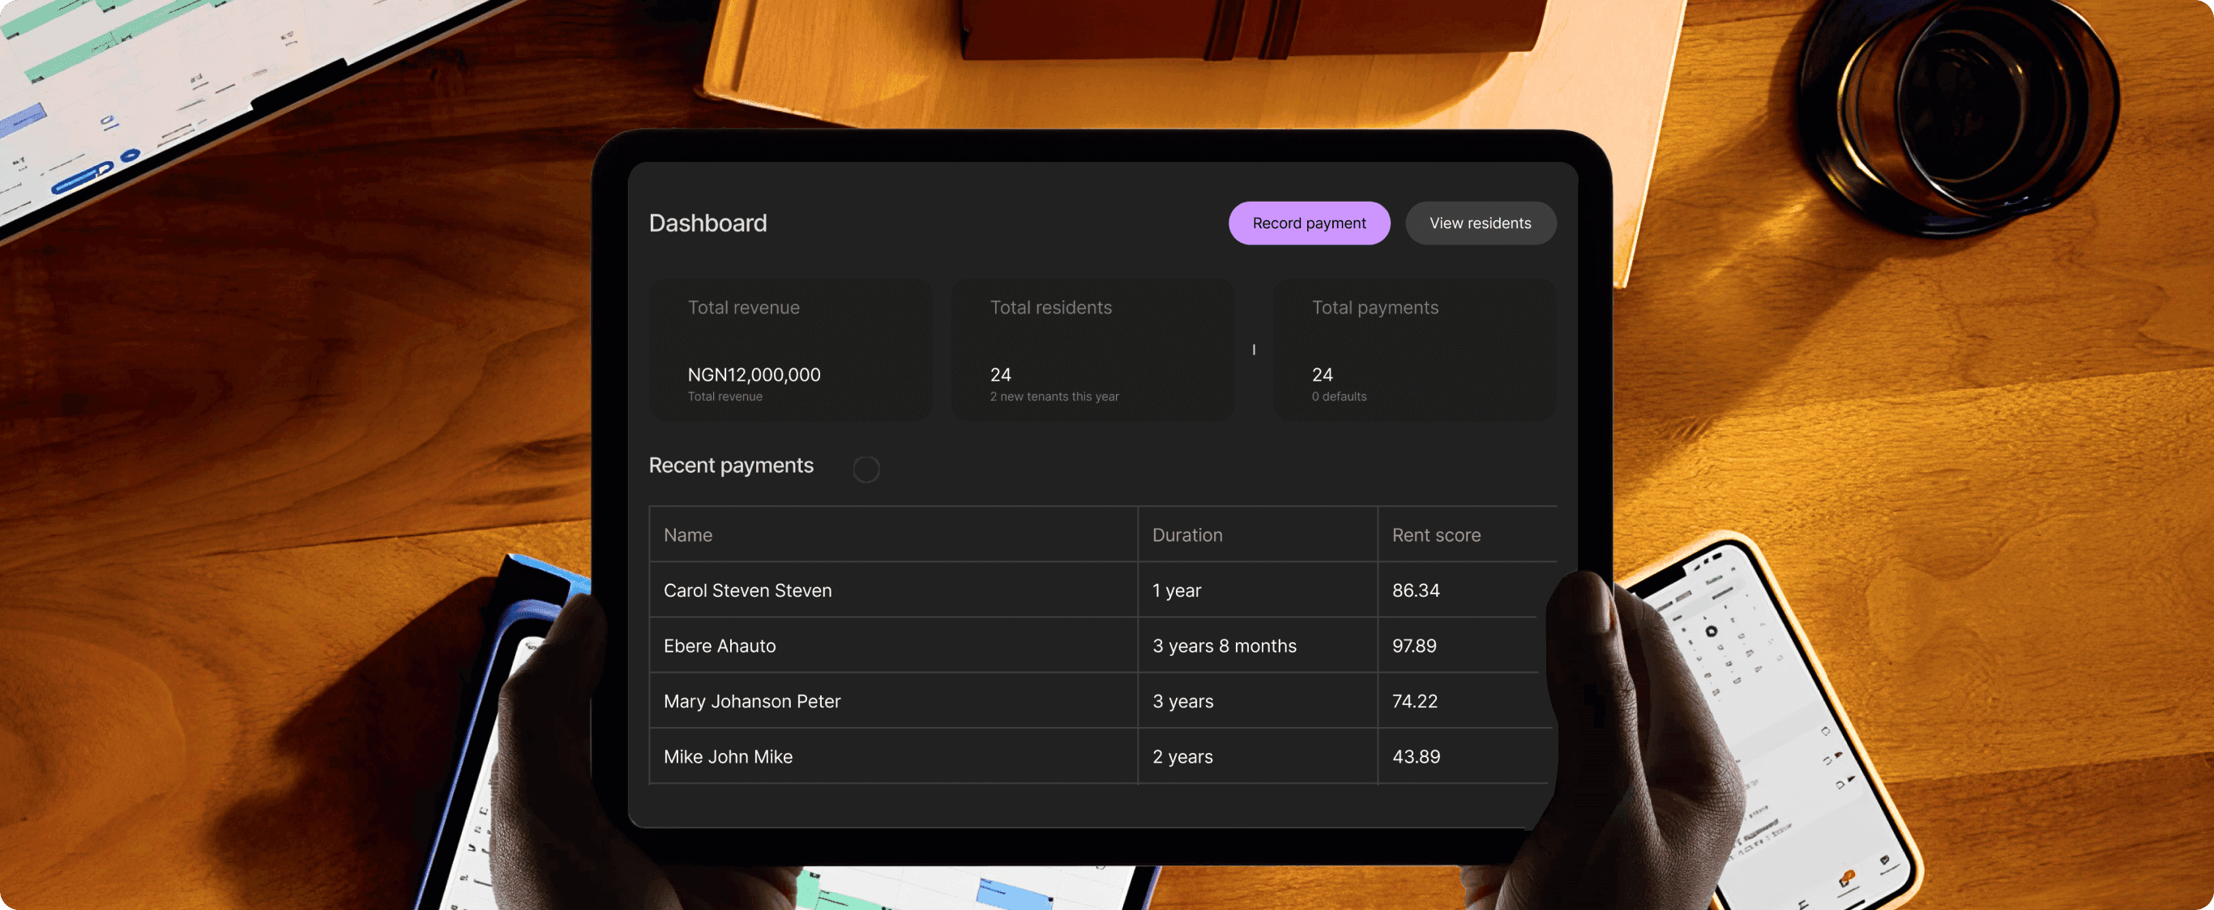The width and height of the screenshot is (2214, 910).
Task: Sort by the Duration column header
Action: tap(1186, 535)
